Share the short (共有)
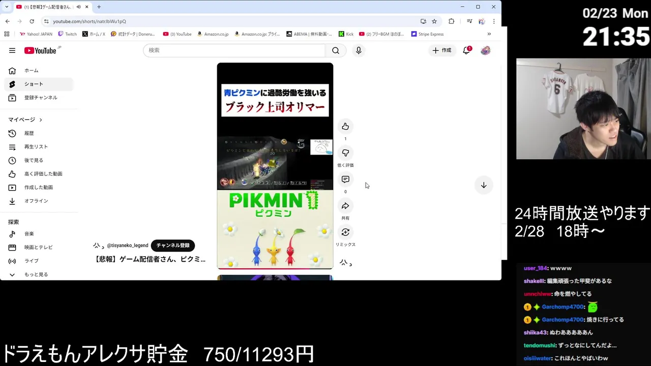The height and width of the screenshot is (366, 651). (x=345, y=206)
